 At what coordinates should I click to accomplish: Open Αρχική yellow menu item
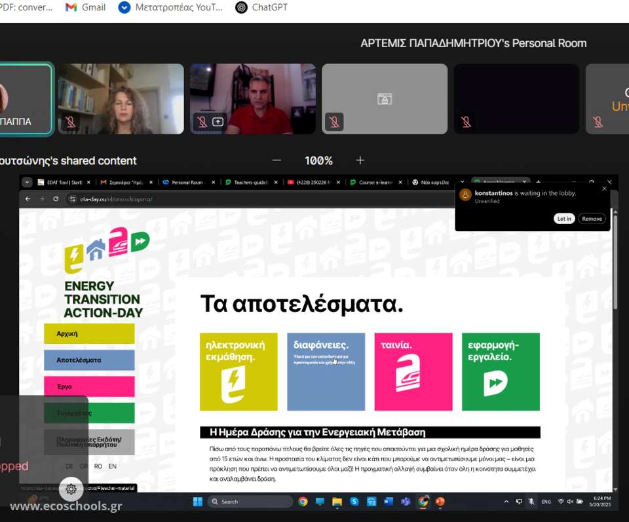[89, 333]
